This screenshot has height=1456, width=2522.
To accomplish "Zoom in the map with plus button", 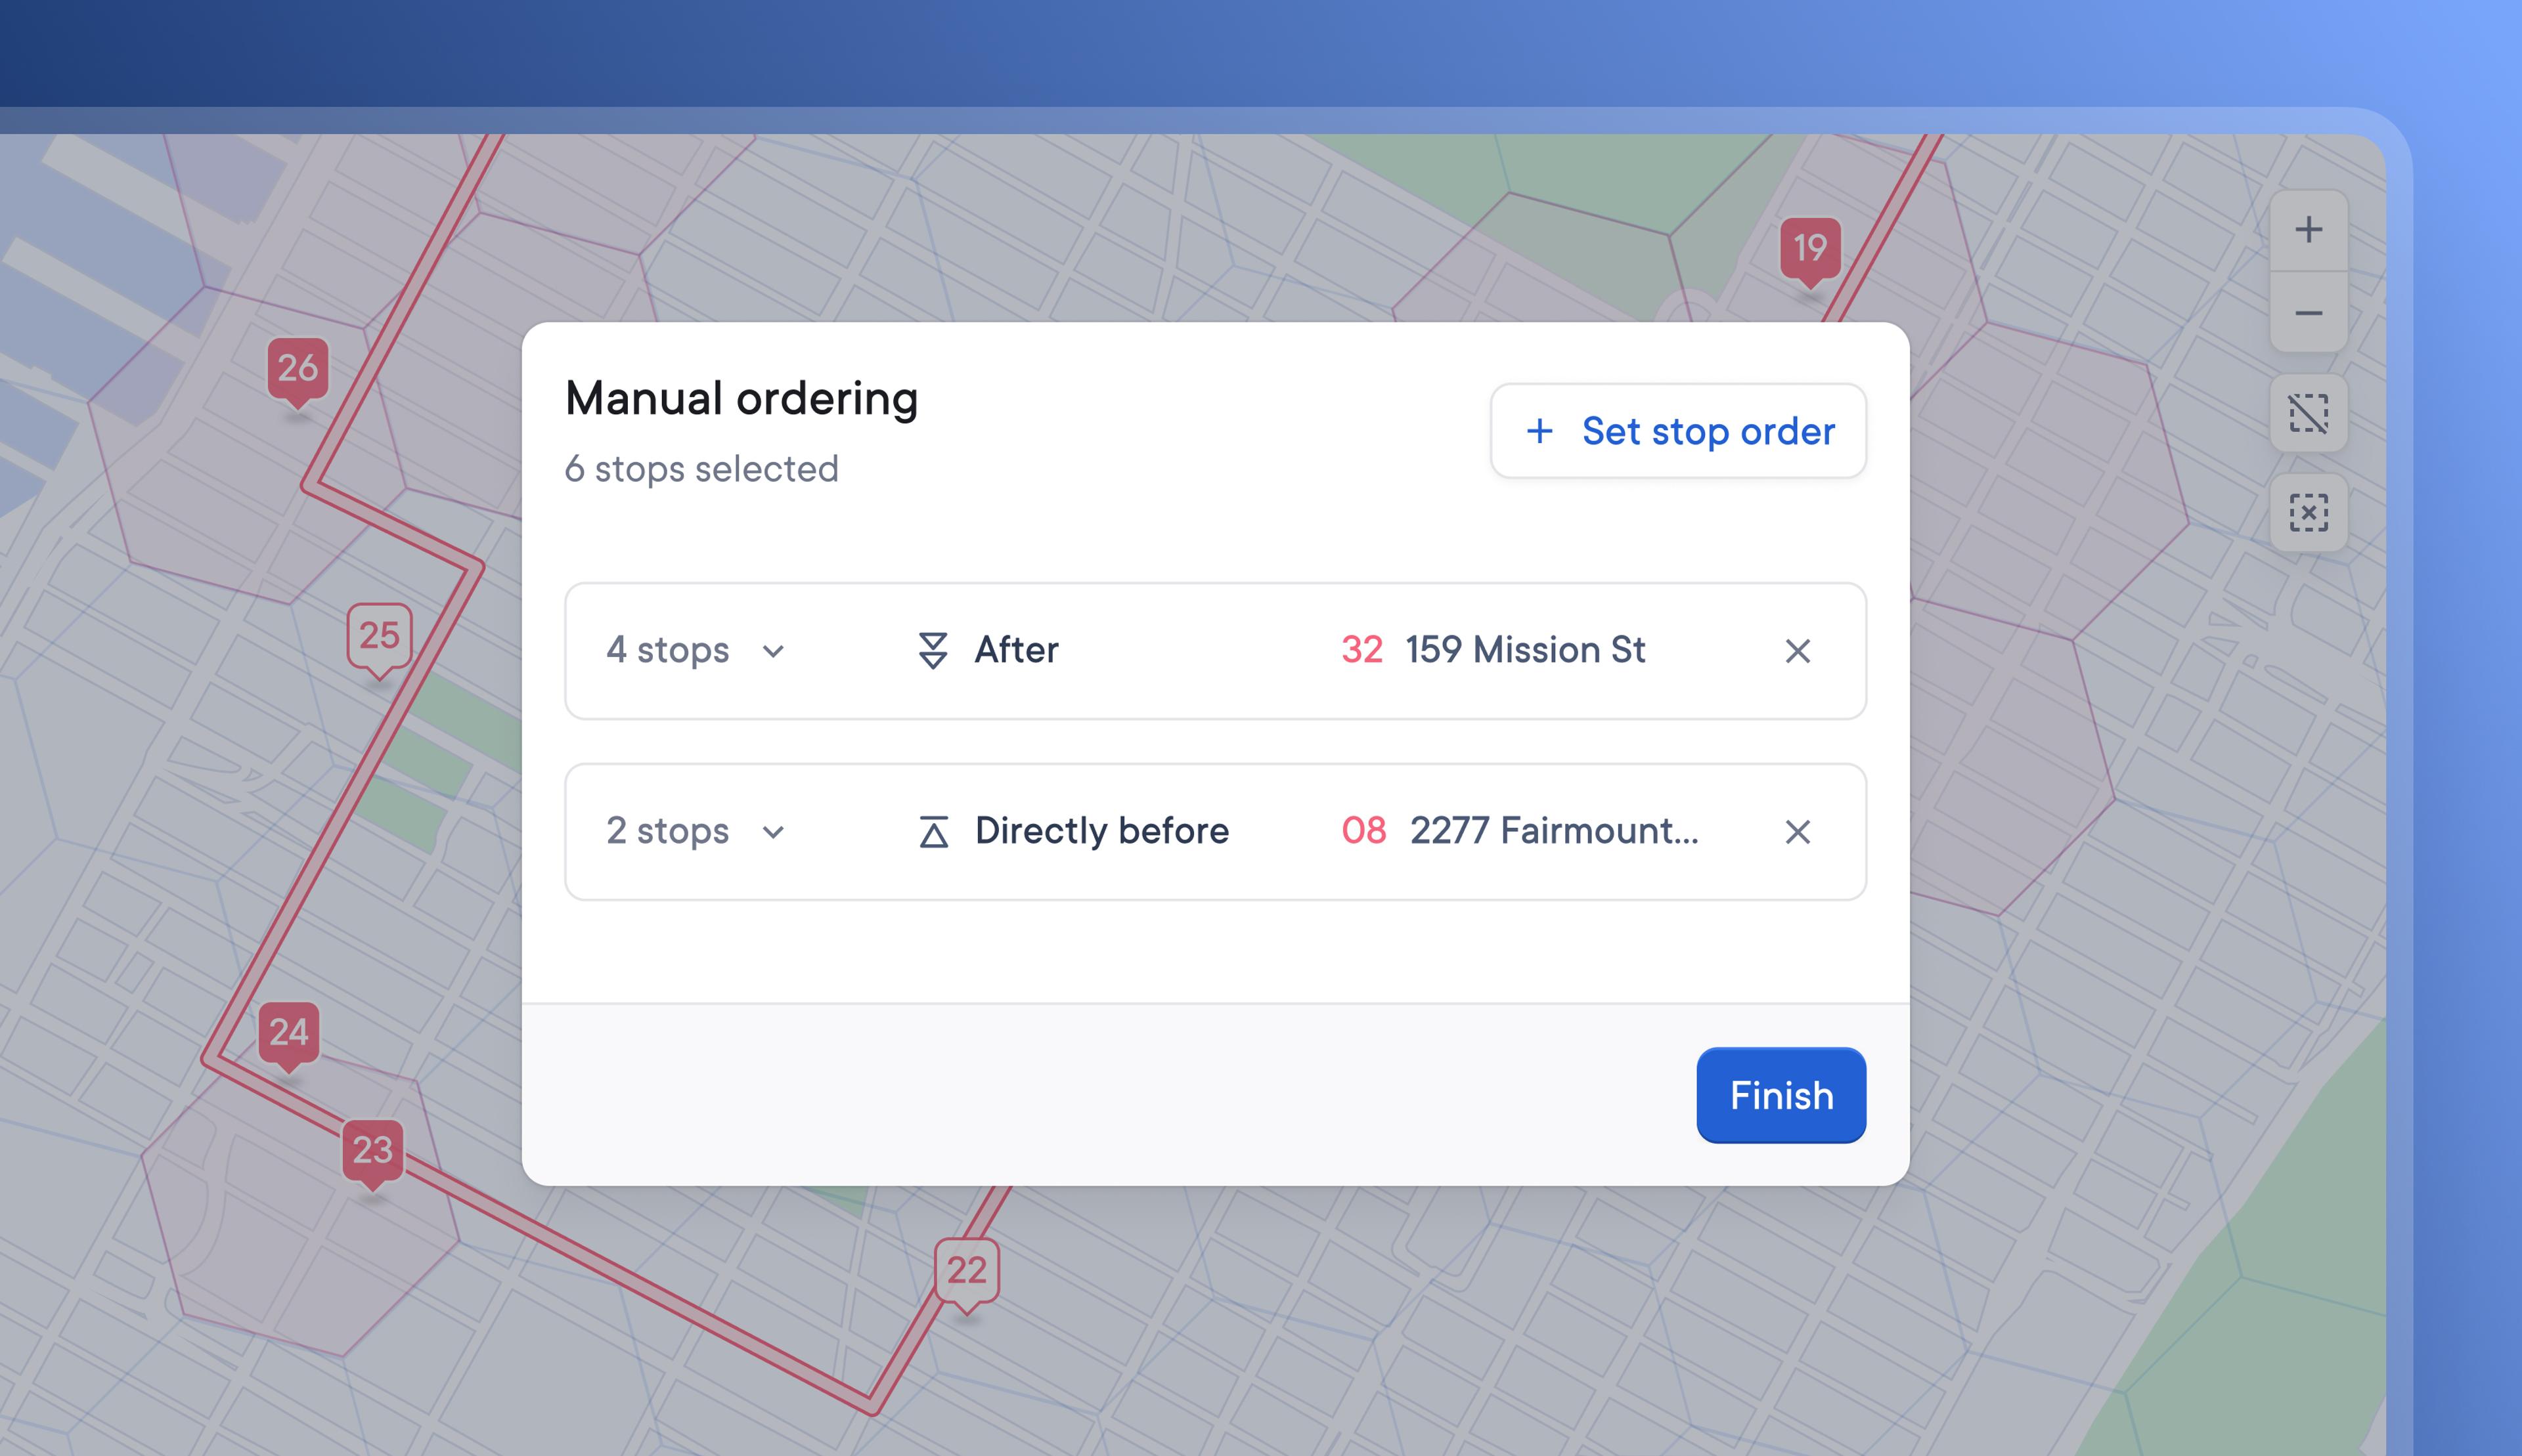I will coord(2308,231).
